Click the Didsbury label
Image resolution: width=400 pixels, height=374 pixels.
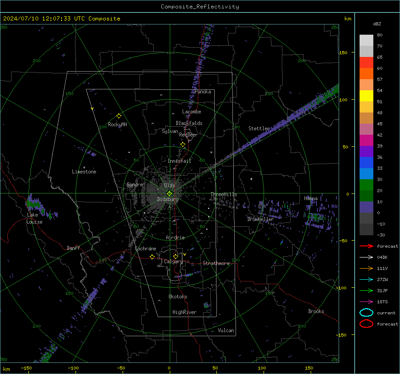pos(168,199)
